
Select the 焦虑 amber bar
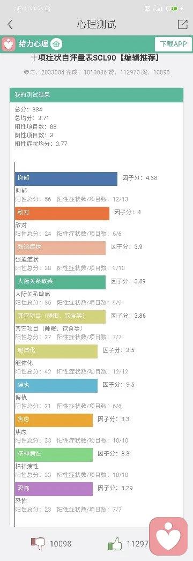54,420
